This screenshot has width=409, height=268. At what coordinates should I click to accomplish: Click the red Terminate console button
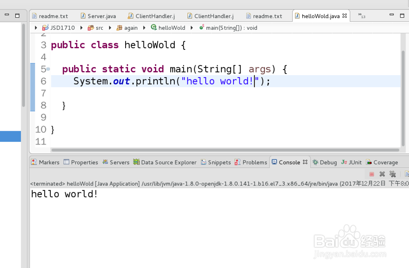coord(372,174)
